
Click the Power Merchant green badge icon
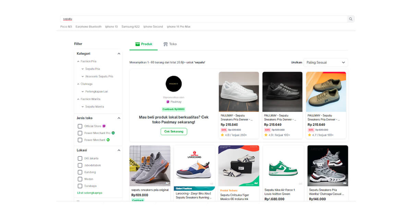click(108, 140)
